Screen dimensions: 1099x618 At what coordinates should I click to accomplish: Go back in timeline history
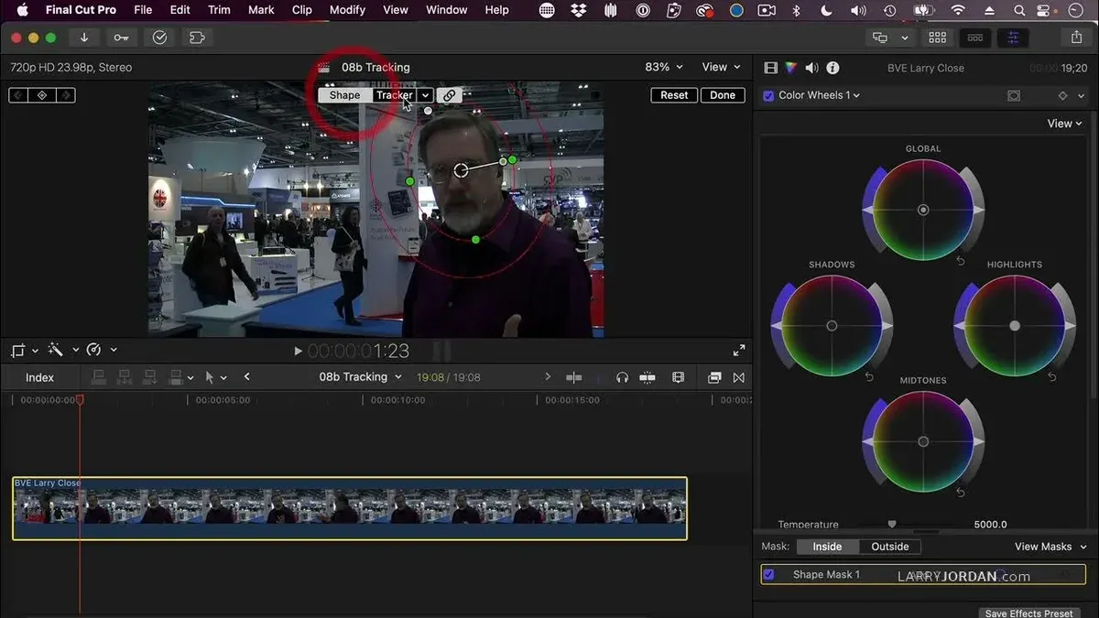point(246,377)
